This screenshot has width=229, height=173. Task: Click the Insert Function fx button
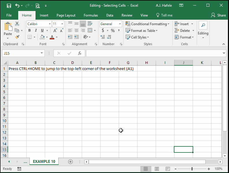(x=80, y=53)
